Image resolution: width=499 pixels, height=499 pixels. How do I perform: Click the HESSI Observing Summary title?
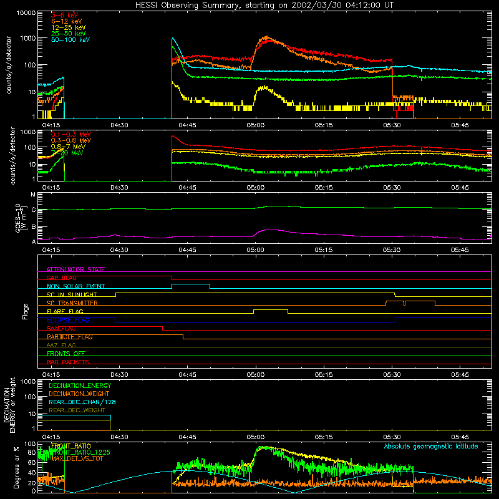[264, 6]
